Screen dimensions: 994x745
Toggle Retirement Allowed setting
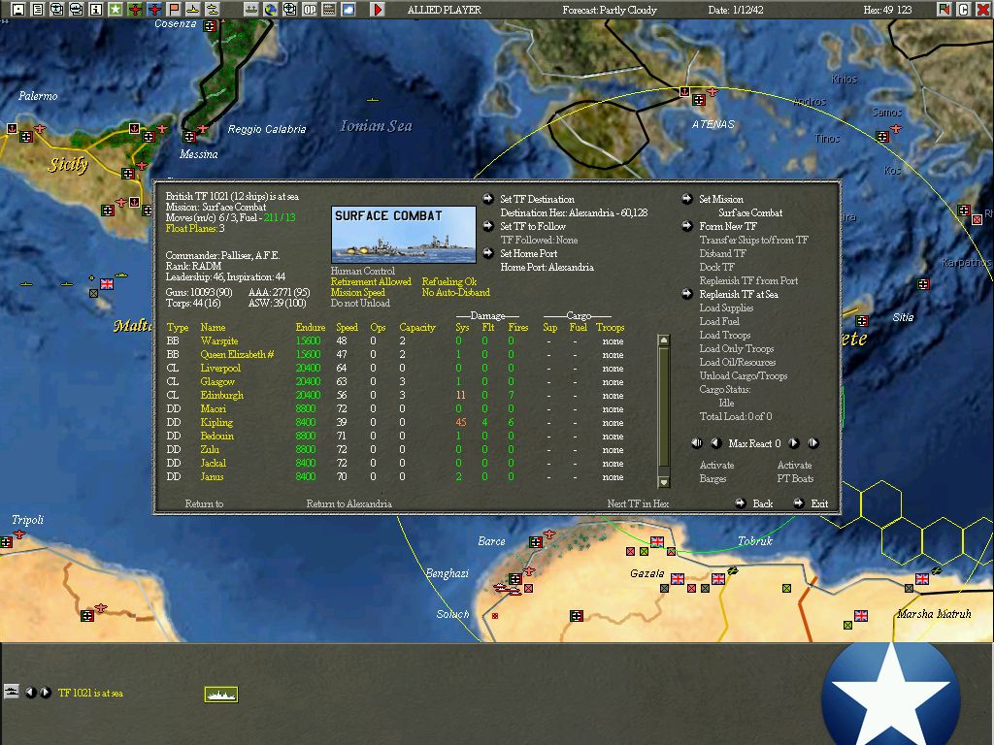pos(371,281)
